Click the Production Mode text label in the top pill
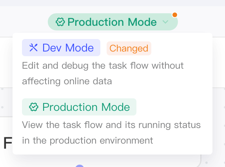Image resolution: width=225 pixels, height=167 pixels. pyautogui.click(x=112, y=22)
